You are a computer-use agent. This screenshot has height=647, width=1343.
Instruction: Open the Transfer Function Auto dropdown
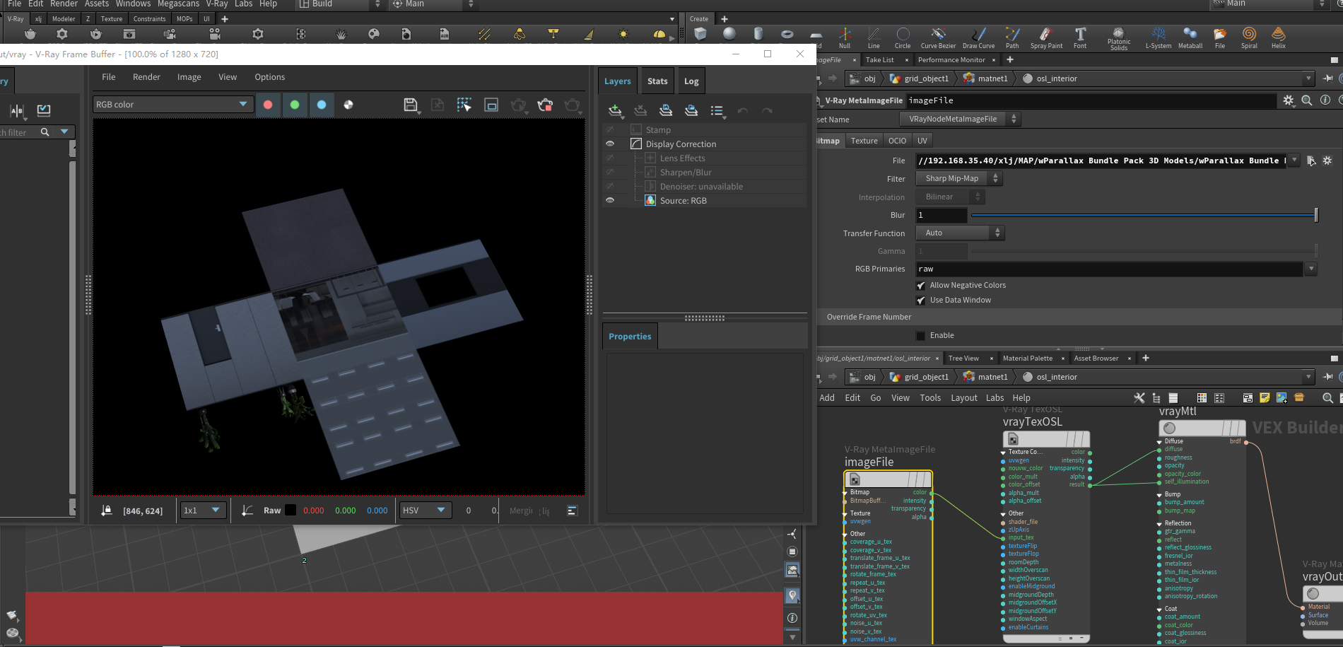coord(959,233)
